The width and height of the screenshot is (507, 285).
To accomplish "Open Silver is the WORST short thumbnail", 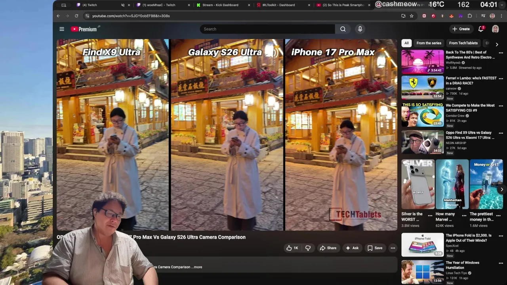I will coord(418,184).
